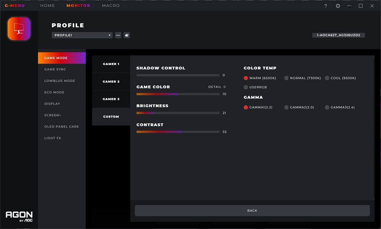The width and height of the screenshot is (381, 229).
Task: Click the AGON by AOC logo
Action: click(19, 217)
